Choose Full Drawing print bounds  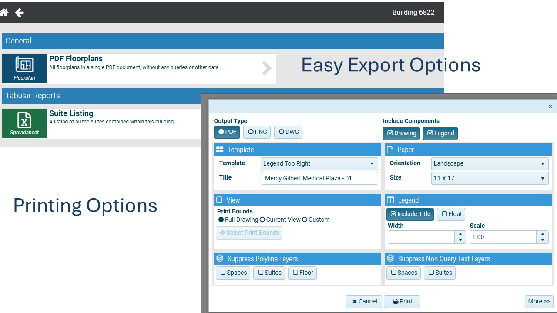238,220
